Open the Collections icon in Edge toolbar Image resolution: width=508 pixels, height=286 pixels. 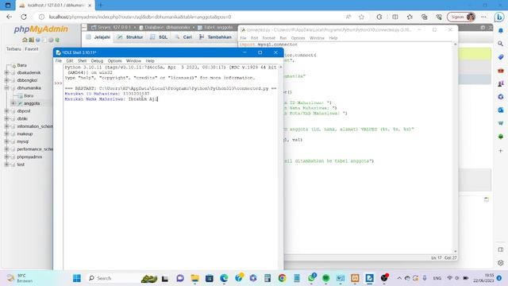tap(424, 17)
